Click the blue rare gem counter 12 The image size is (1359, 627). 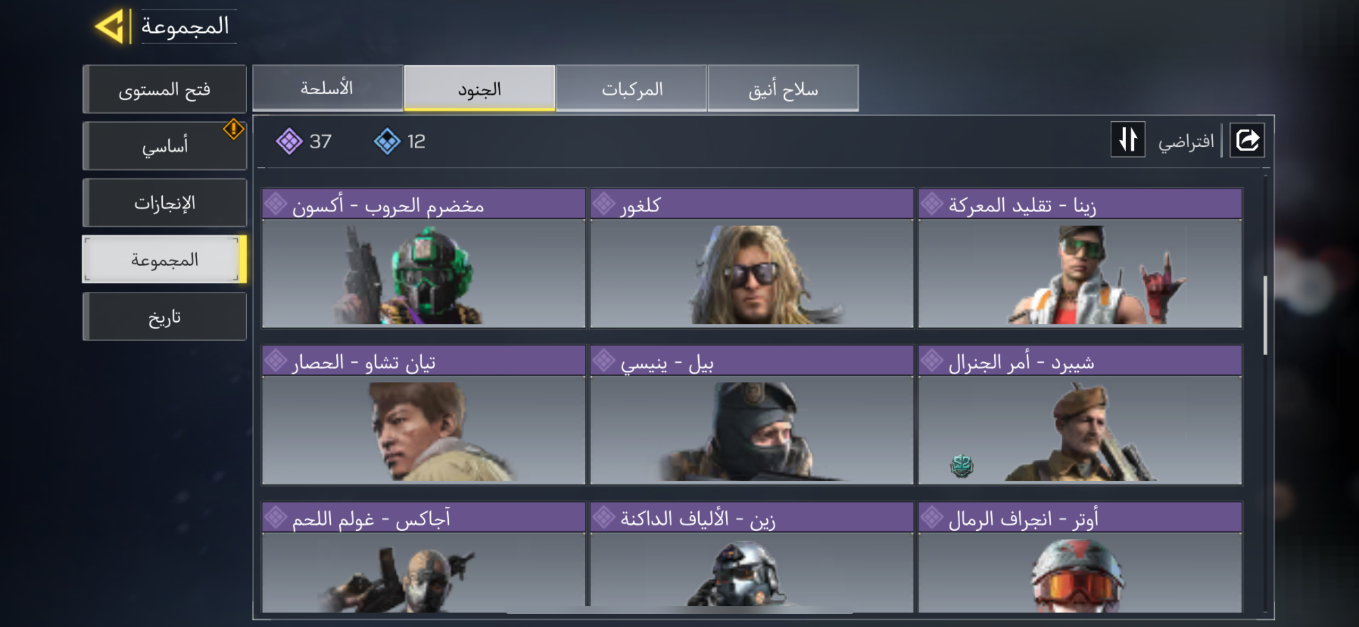(399, 141)
